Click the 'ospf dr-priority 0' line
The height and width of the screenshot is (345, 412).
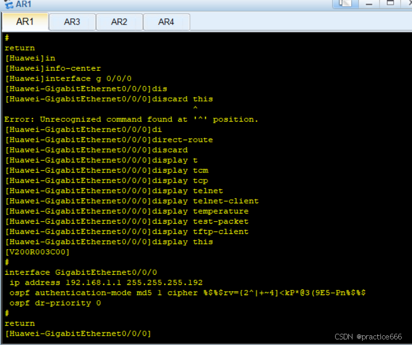pos(55,303)
